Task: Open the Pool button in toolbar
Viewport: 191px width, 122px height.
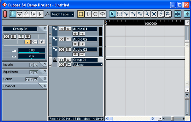Action: click(x=33, y=14)
